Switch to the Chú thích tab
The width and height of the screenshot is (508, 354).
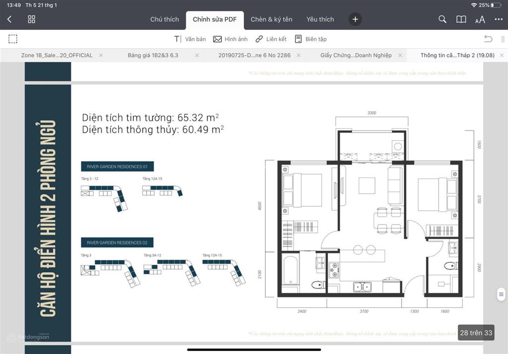tap(165, 19)
